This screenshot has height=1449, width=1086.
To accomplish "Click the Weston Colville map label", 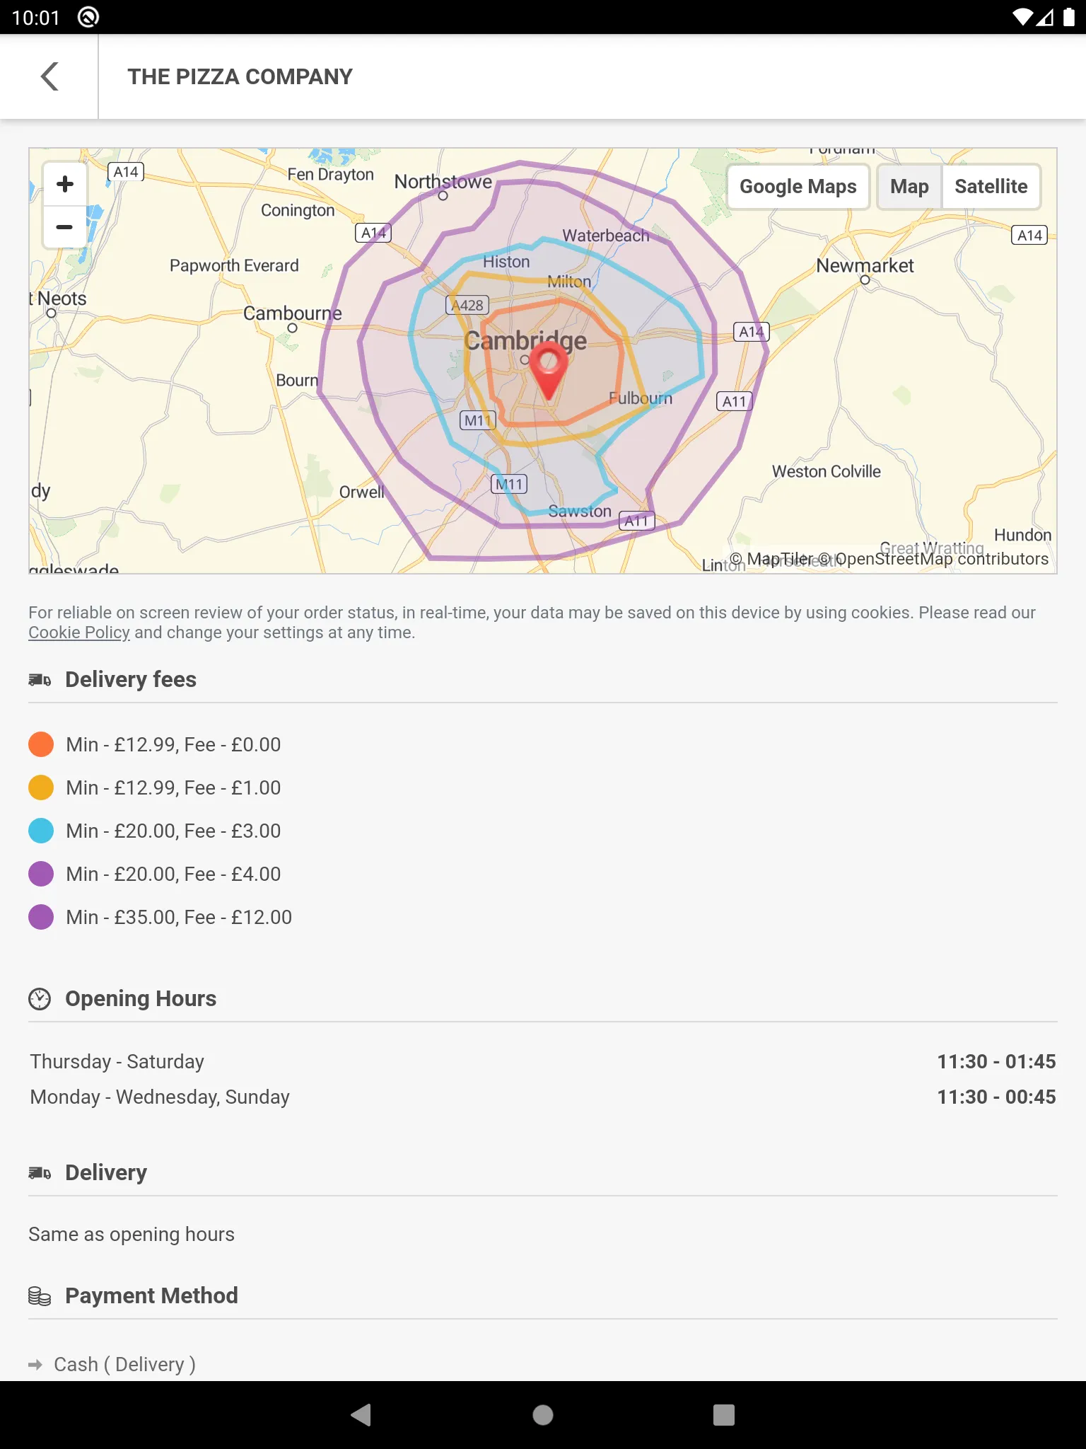I will coord(827,471).
